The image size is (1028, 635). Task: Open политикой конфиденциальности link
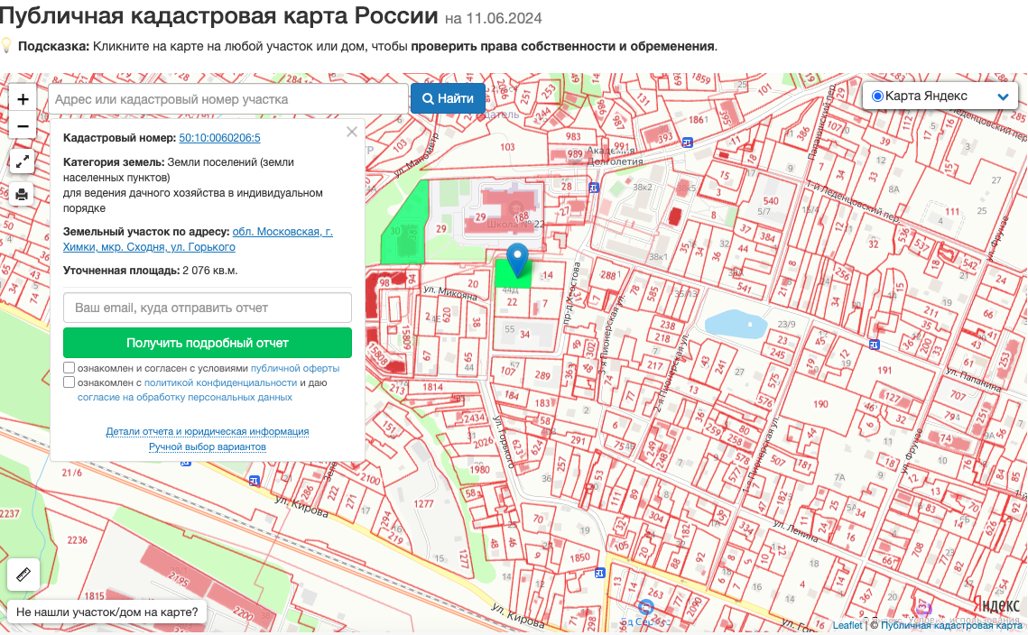220,382
